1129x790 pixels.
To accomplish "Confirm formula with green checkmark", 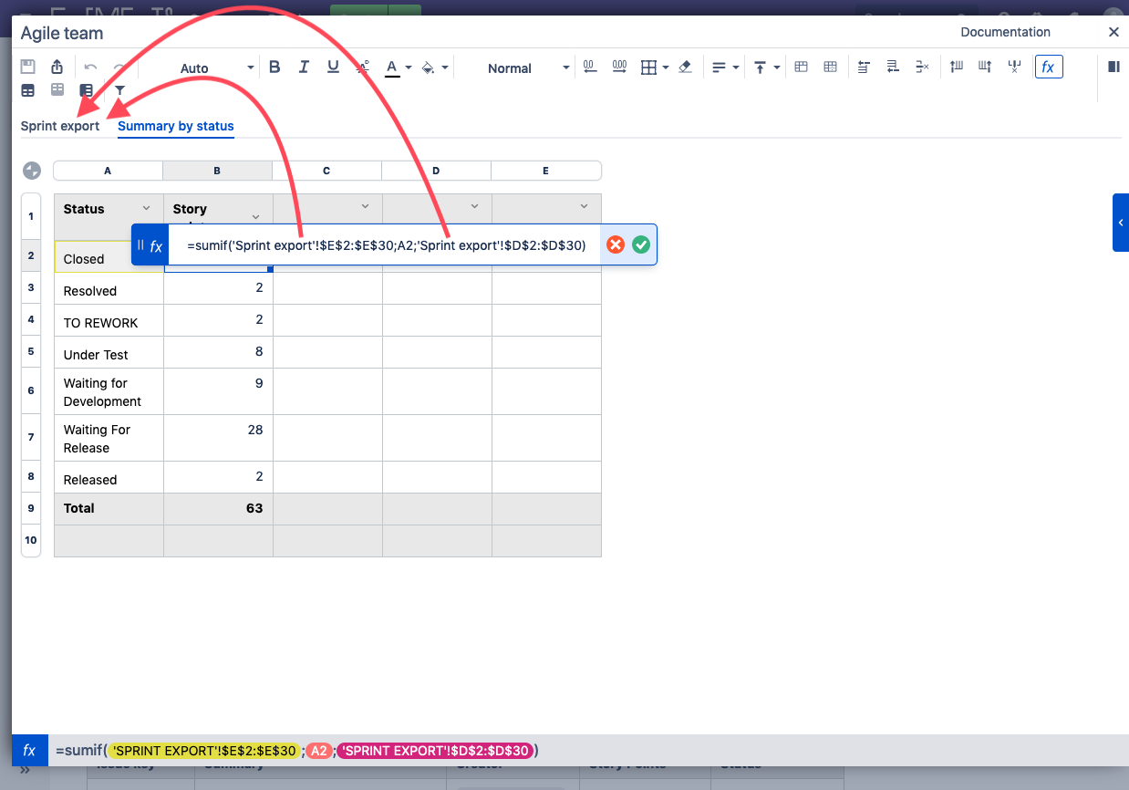I will (641, 244).
